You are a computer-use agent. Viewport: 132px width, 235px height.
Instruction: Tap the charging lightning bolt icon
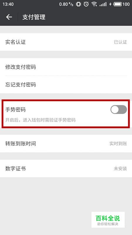[110, 4]
